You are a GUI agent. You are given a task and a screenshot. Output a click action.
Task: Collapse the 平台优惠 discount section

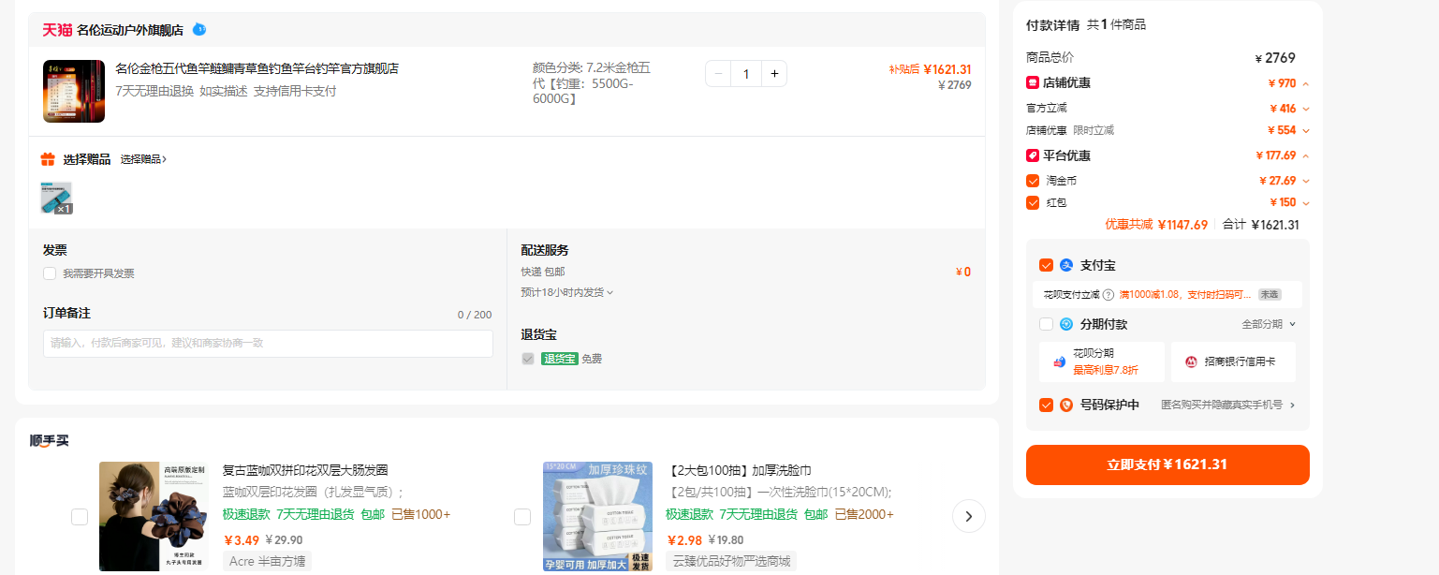click(1305, 155)
